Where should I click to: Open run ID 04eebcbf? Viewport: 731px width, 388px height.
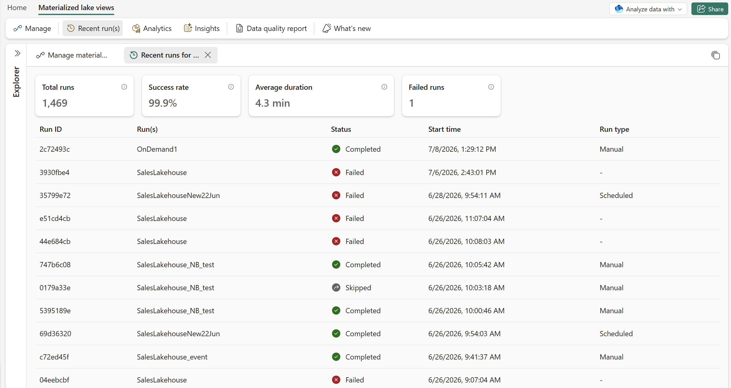pyautogui.click(x=54, y=380)
